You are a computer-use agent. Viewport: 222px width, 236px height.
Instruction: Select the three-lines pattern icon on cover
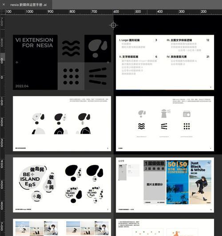98,76
